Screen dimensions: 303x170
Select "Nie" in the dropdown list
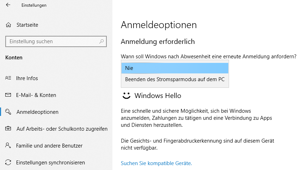tap(175, 68)
